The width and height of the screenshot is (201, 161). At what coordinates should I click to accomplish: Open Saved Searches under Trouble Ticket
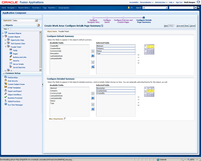point(19,67)
